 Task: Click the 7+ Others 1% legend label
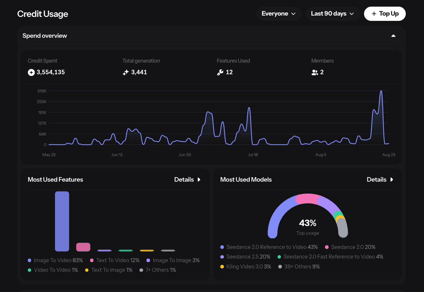point(161,270)
